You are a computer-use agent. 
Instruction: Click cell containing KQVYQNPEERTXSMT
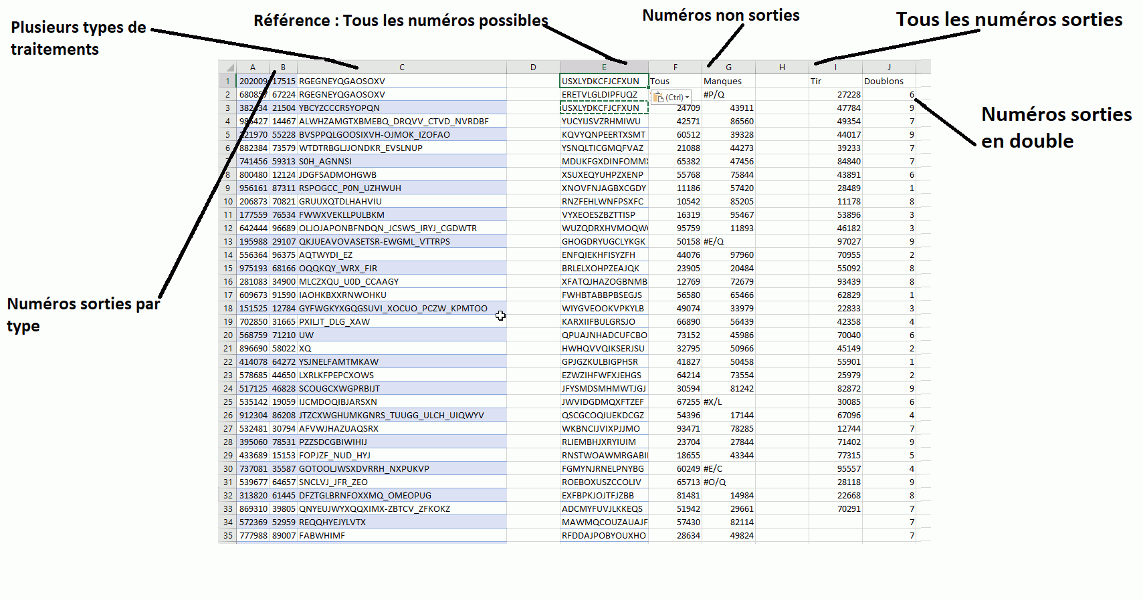(604, 134)
